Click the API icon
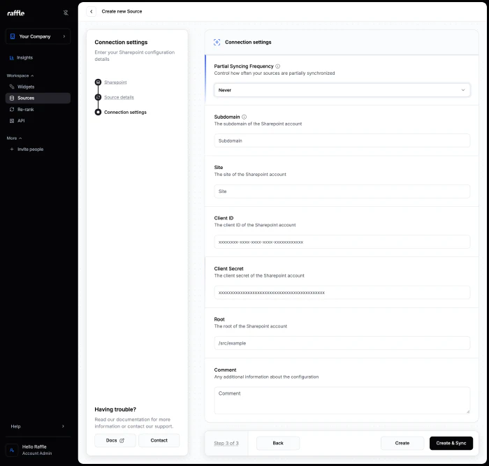Image resolution: width=489 pixels, height=466 pixels. 12,121
